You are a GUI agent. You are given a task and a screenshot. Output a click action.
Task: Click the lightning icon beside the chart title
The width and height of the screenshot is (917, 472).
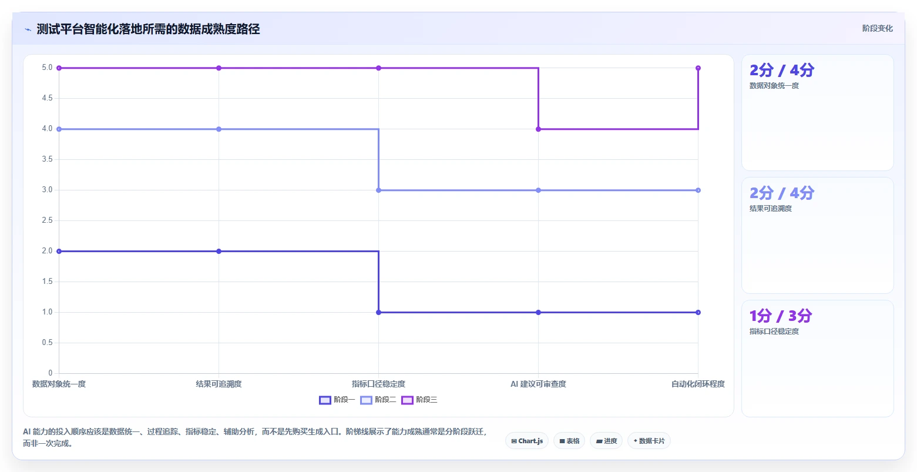pyautogui.click(x=28, y=29)
